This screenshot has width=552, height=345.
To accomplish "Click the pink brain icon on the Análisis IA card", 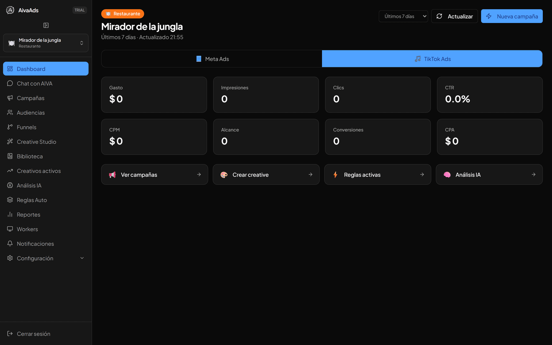I will (x=447, y=175).
